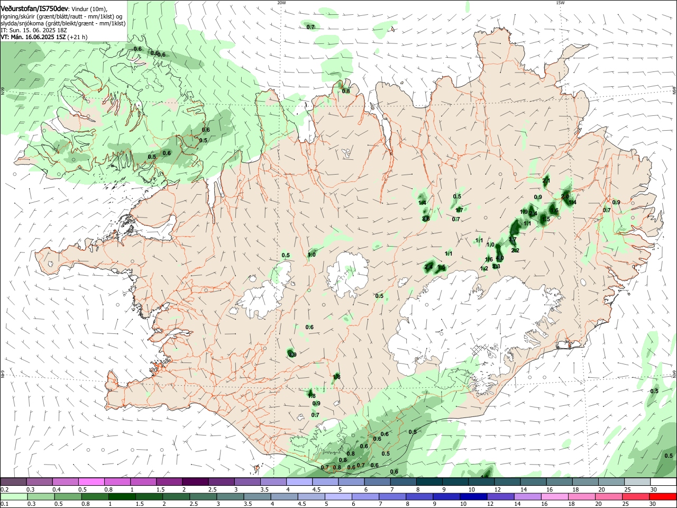Image resolution: width=677 pixels, height=508 pixels.
Task: Click the 2.1 precipitation value on the map
Action: [546, 181]
